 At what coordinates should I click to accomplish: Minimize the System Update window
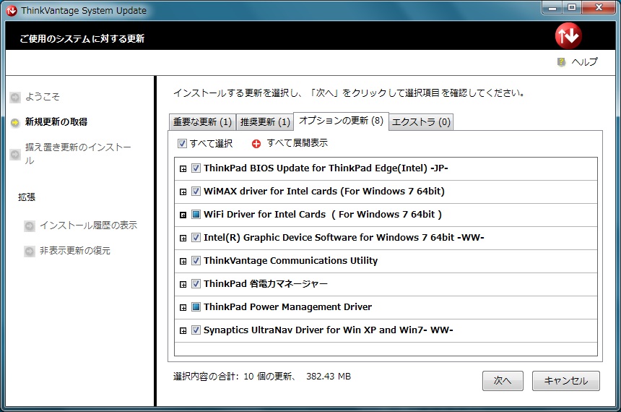[552, 7]
